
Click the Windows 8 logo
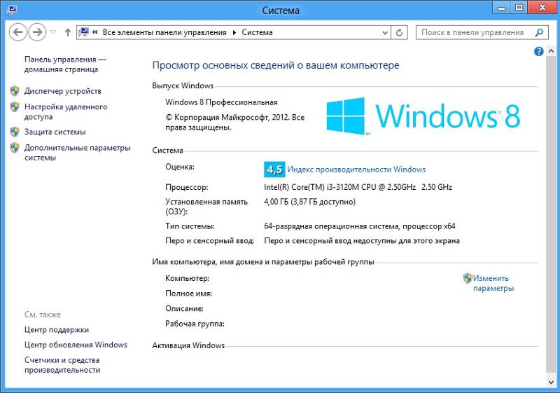423,116
